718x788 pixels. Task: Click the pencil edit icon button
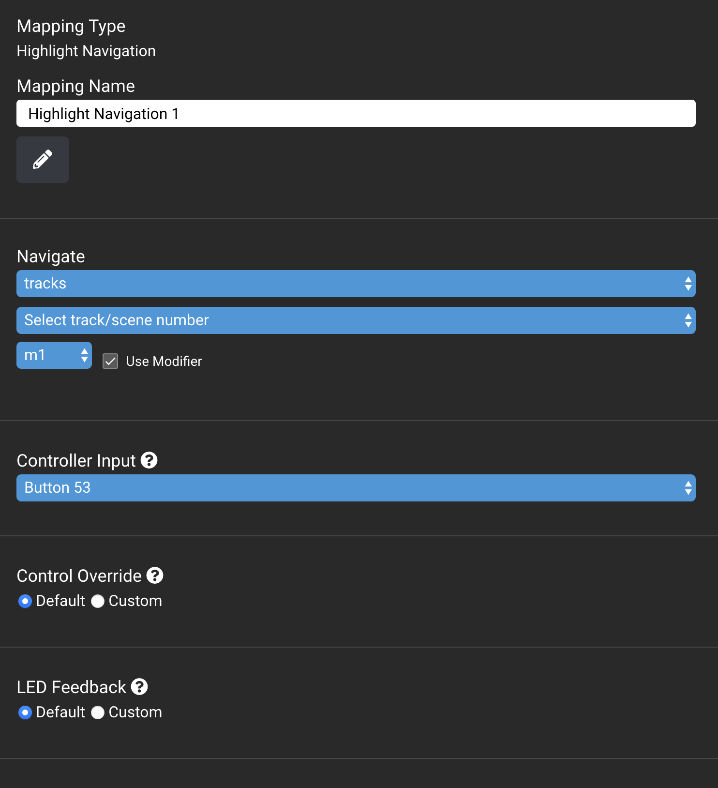(x=43, y=160)
